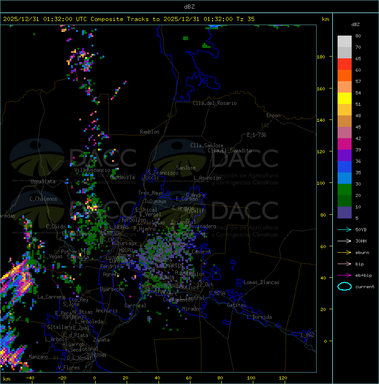Viewport: 379px width, 384px height.
Task: Click the 'E_1-736' map label
Action: tap(256, 135)
